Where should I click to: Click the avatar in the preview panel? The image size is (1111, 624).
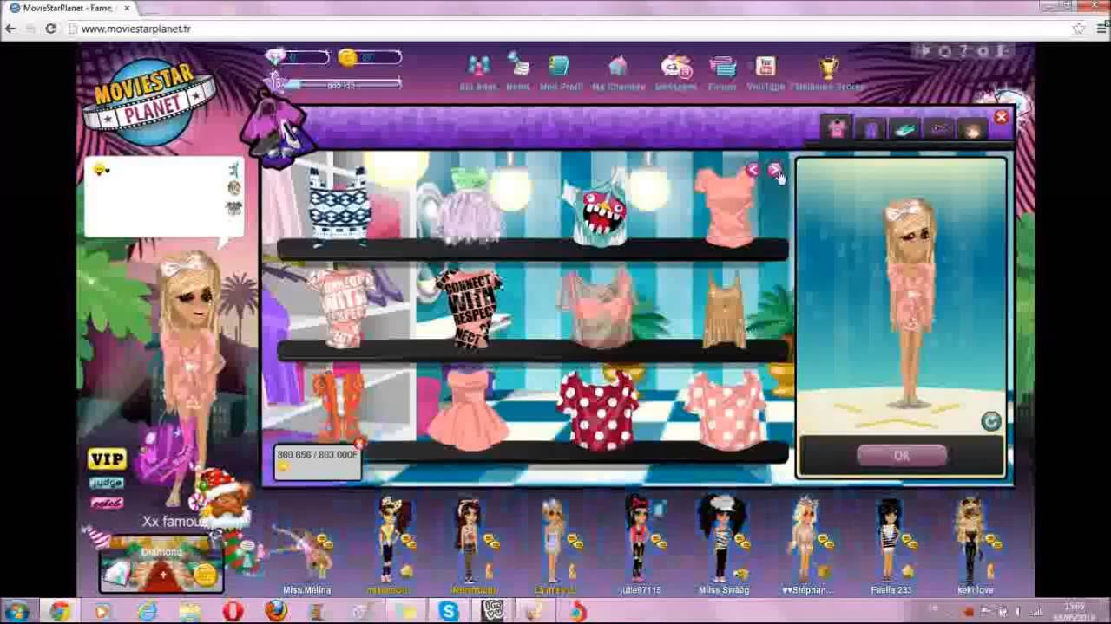coord(908,303)
